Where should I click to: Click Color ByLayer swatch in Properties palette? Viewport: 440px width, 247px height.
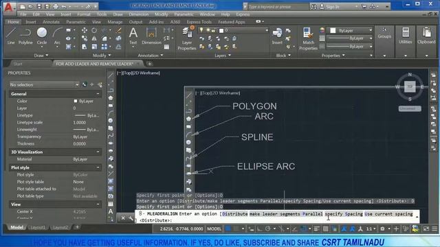[75, 101]
